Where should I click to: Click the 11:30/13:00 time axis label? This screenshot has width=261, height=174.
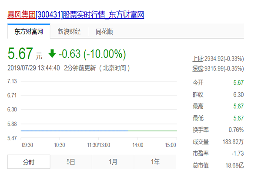(x=99, y=145)
